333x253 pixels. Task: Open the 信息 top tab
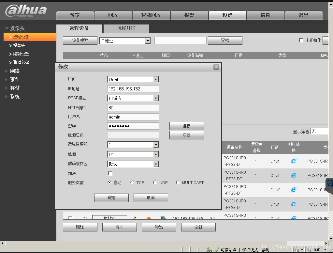click(266, 15)
